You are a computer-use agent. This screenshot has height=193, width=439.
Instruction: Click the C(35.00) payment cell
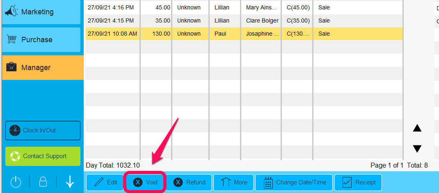tap(297, 21)
